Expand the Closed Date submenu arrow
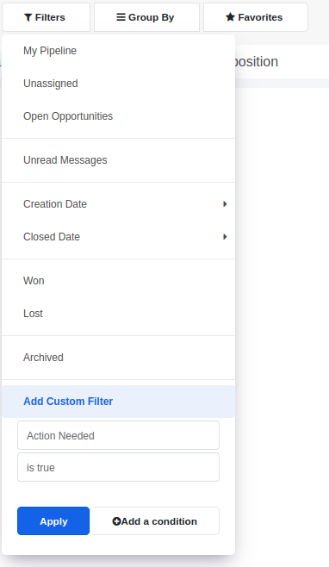This screenshot has width=329, height=567. coord(225,237)
